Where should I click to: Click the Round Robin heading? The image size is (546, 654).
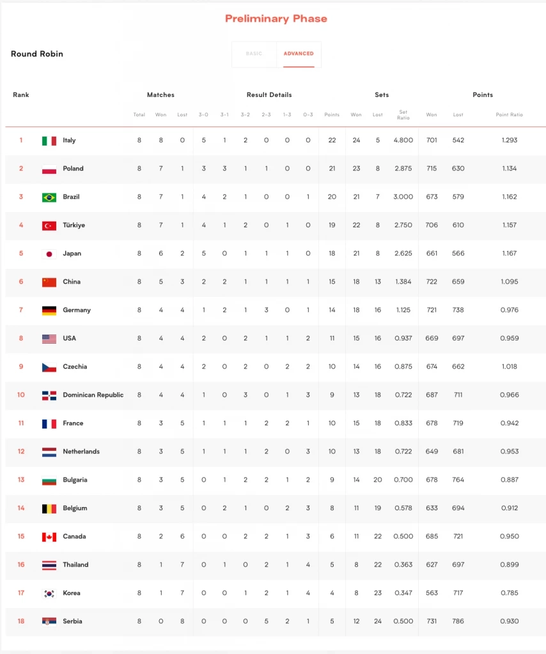(x=37, y=54)
